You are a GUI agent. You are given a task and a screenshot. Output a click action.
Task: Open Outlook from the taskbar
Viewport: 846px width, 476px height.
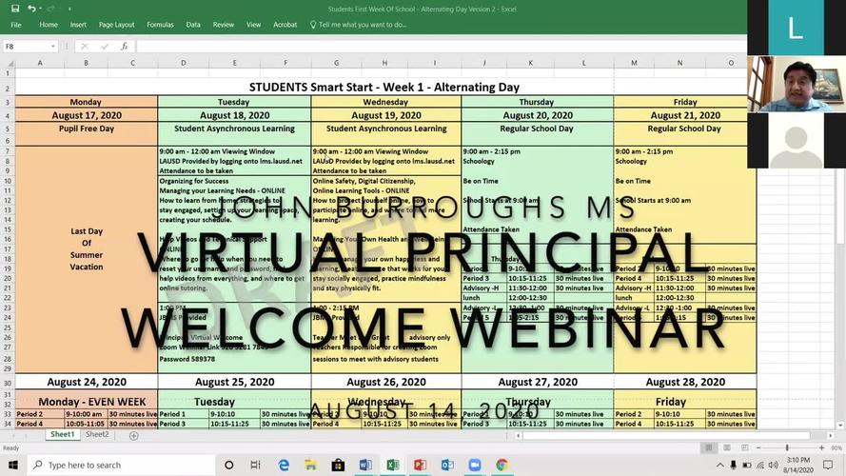[447, 466]
